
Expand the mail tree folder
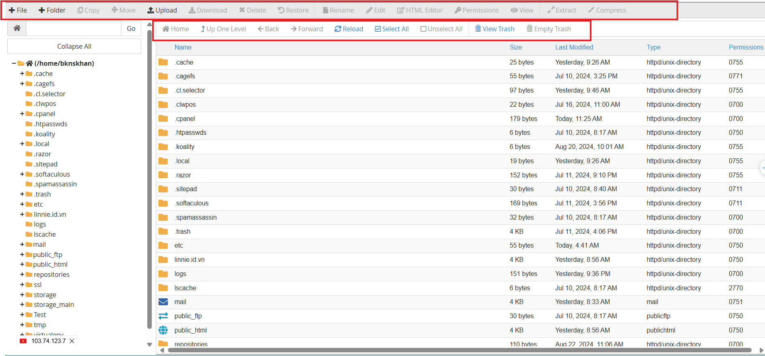(x=22, y=244)
